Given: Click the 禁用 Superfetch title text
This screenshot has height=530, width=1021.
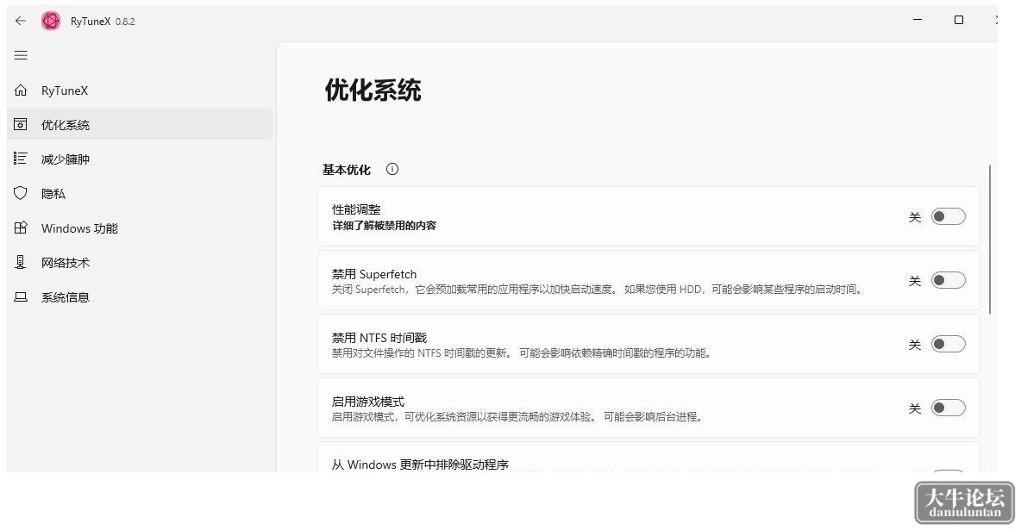Looking at the screenshot, I should [x=374, y=274].
